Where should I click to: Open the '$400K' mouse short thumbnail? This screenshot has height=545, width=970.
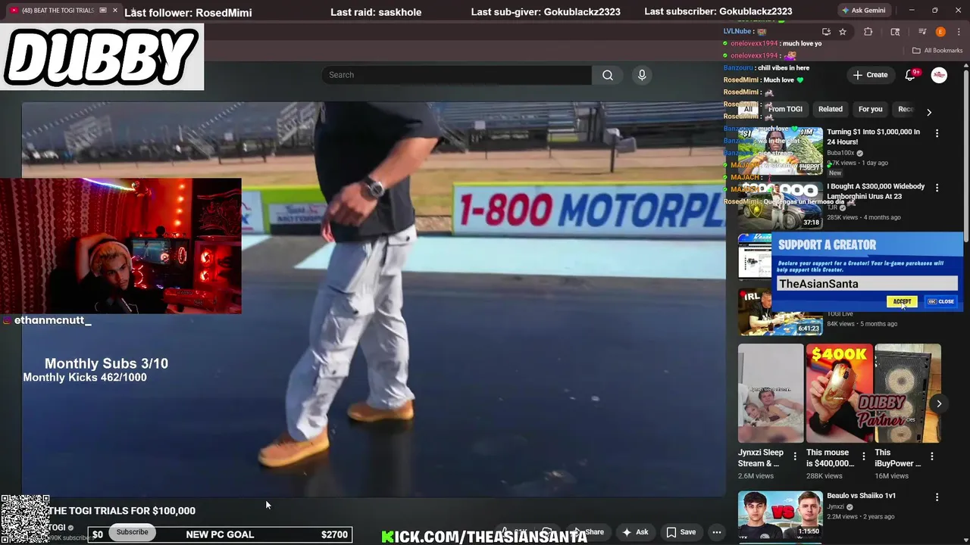[839, 394]
